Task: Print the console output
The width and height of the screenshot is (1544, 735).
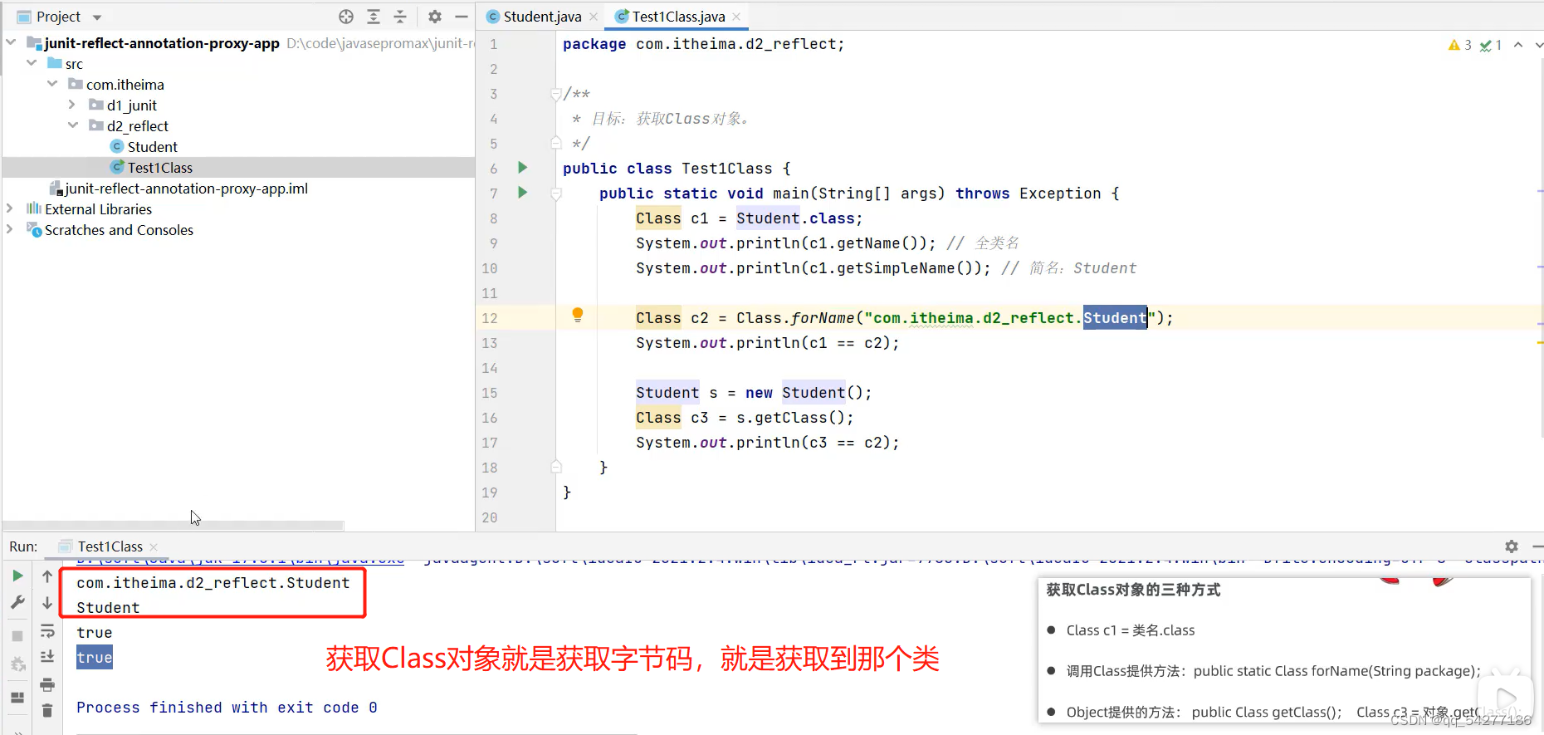Action: click(47, 684)
